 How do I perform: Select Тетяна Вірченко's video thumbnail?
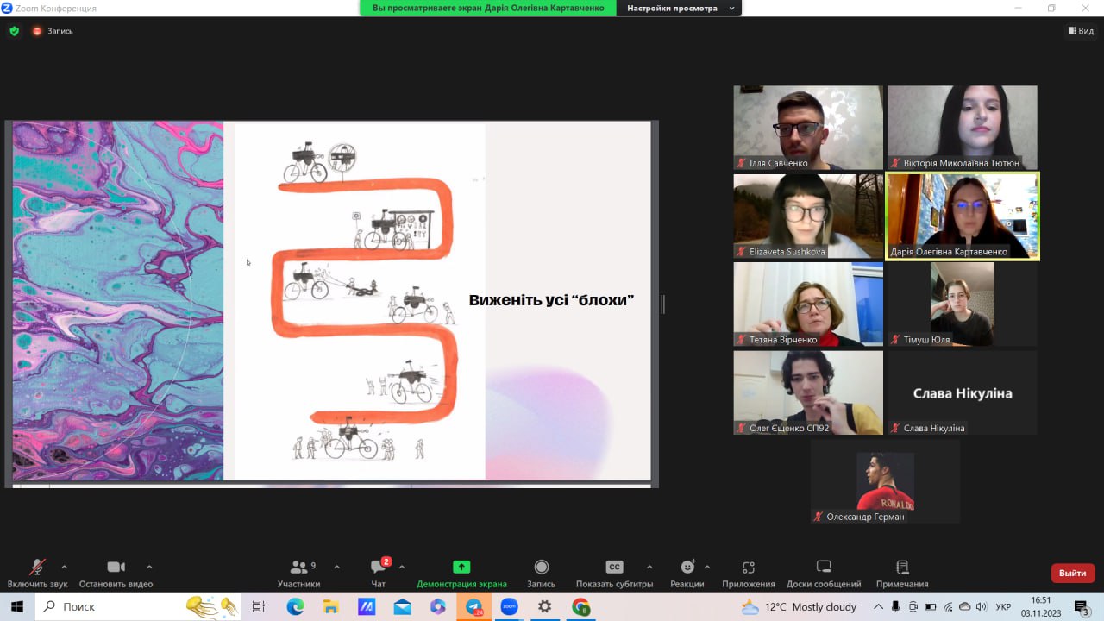pyautogui.click(x=808, y=304)
